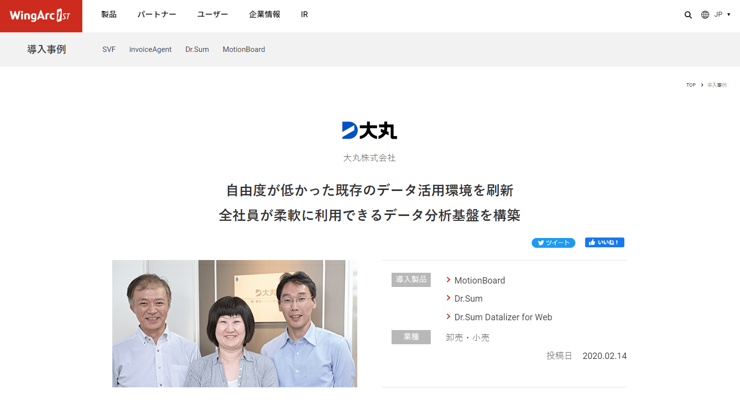Open the 製品 menu
This screenshot has width=740, height=404.
point(109,15)
